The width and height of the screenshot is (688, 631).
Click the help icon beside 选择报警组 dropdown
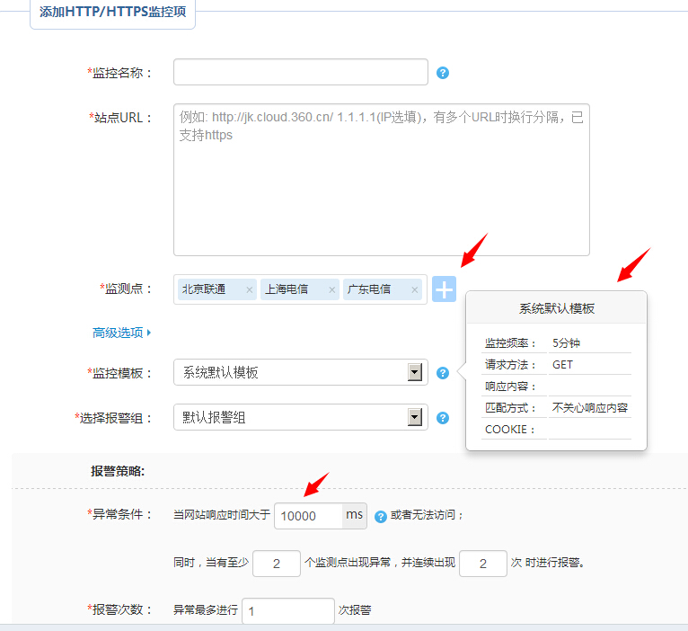point(443,417)
